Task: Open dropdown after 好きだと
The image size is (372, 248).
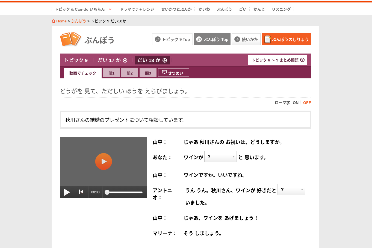Action: click(291, 190)
